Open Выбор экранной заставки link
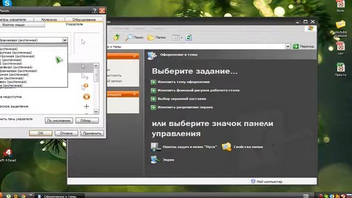Viewport: 352px width, 198px height. 182,99
